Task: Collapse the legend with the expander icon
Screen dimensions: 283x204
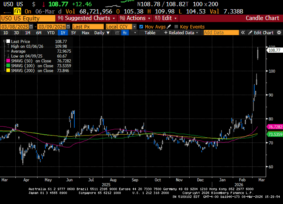Action: coord(4,41)
